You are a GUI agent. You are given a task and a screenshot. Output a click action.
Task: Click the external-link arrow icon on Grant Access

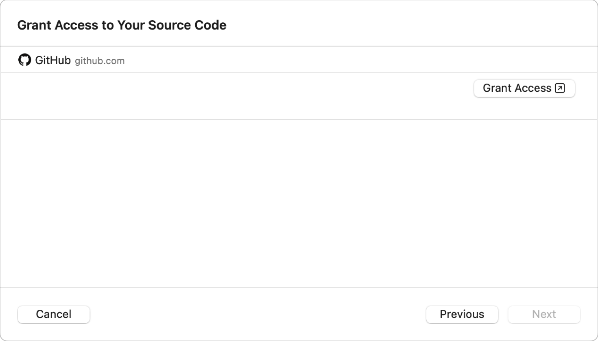(x=560, y=88)
